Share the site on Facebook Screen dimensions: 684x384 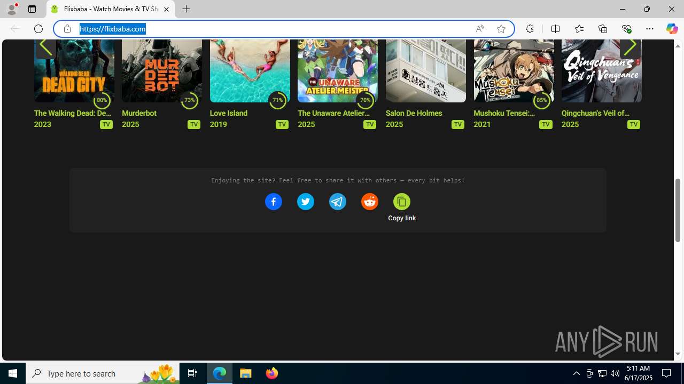tap(273, 202)
